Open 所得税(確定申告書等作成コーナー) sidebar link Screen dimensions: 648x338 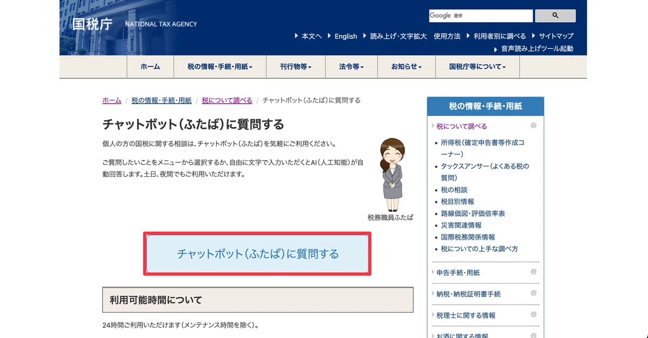point(483,148)
